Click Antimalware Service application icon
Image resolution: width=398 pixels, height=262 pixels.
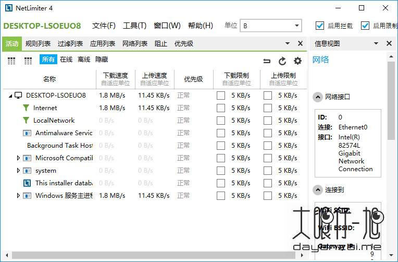click(27, 133)
